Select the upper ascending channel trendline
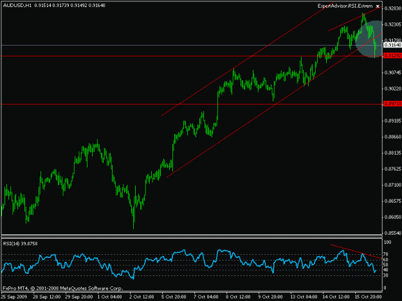402x301 pixels. click(248, 58)
